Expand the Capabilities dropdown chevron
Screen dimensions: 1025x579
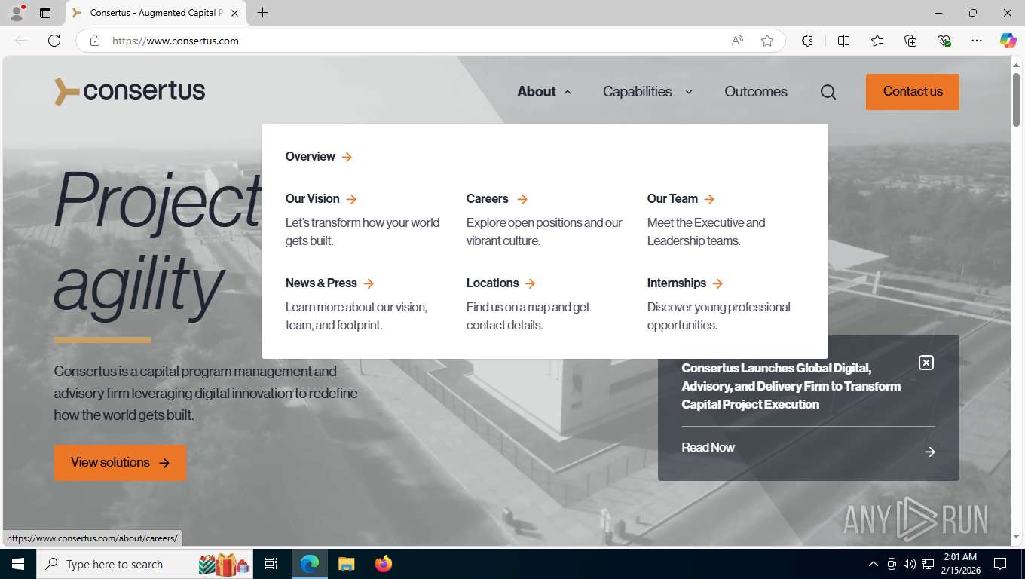[688, 92]
